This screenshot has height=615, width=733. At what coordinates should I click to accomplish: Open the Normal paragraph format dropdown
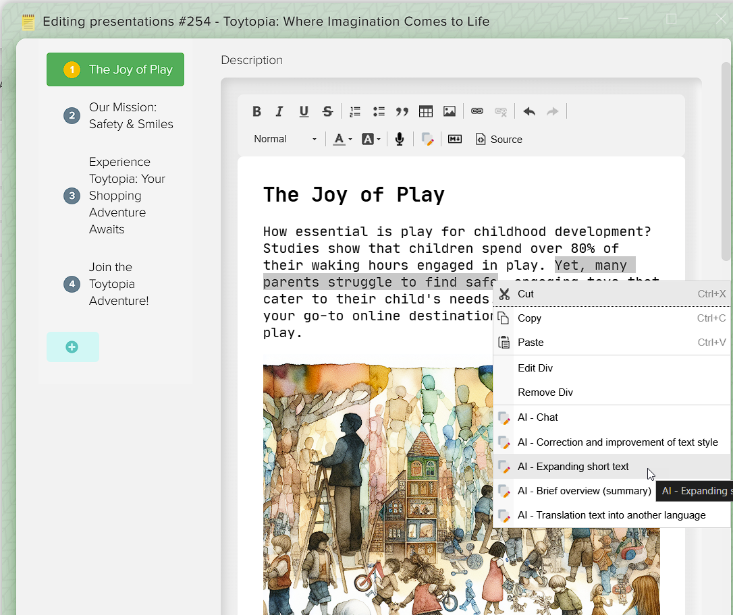[285, 139]
